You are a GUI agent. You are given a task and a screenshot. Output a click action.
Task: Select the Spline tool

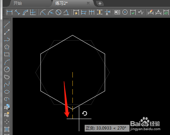(x=7, y=84)
